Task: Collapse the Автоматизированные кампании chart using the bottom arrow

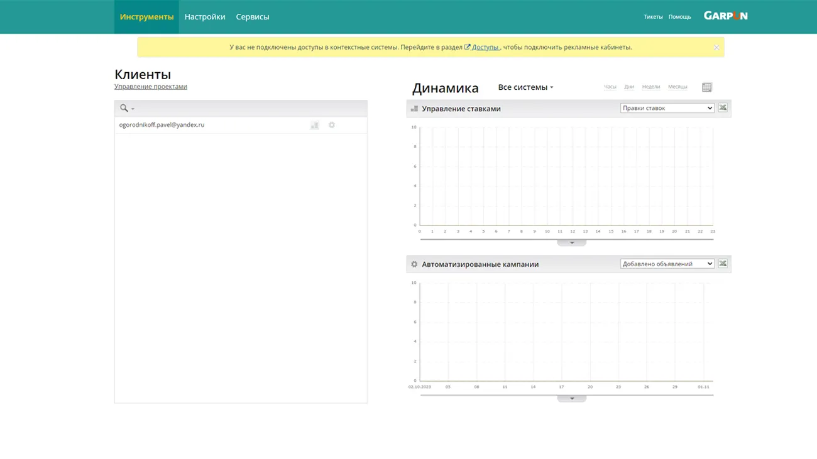Action: pyautogui.click(x=571, y=398)
